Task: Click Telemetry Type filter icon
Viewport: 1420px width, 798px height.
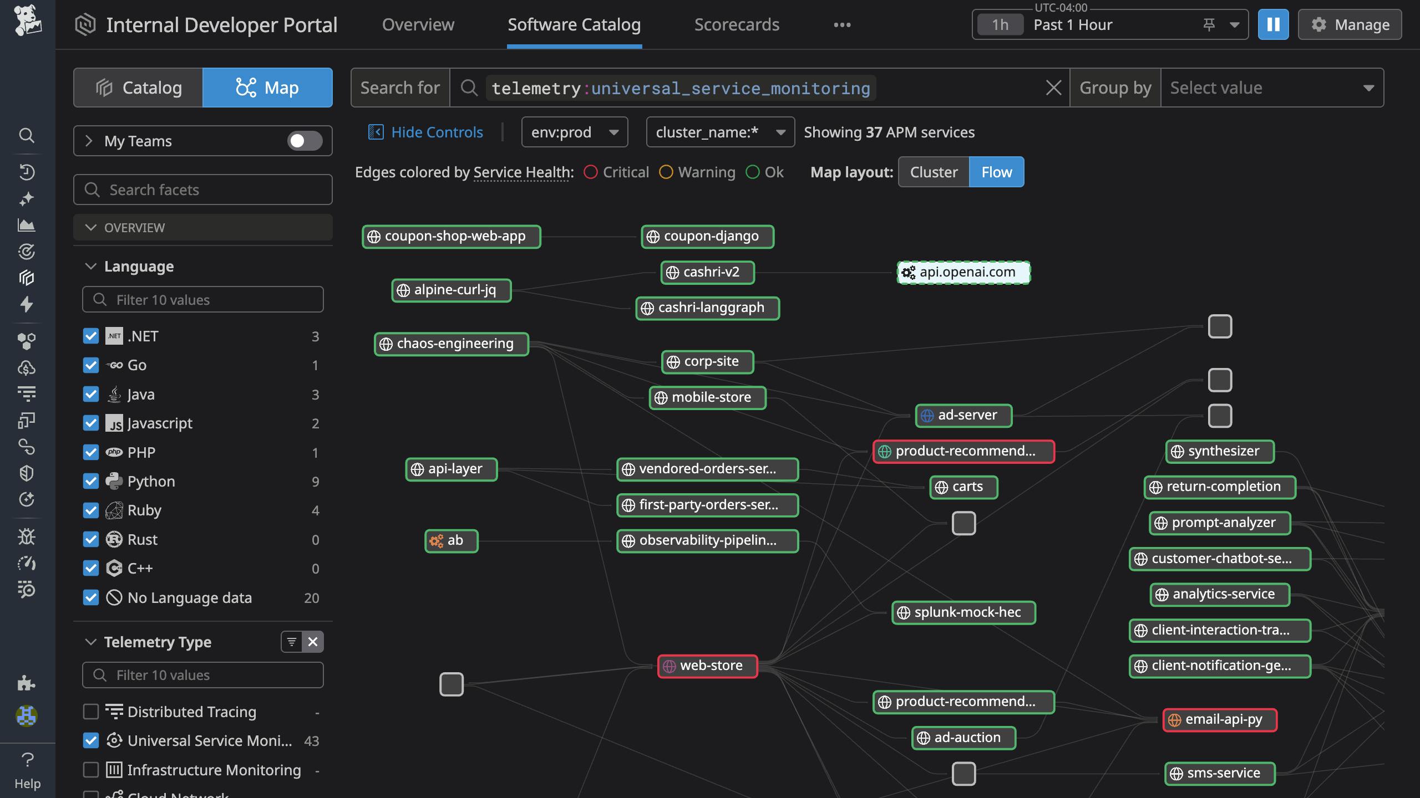Action: [291, 642]
